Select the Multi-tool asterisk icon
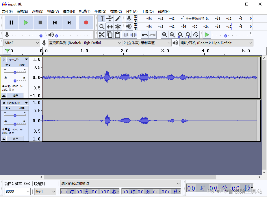This screenshot has height=197, width=267. pyautogui.click(x=118, y=27)
